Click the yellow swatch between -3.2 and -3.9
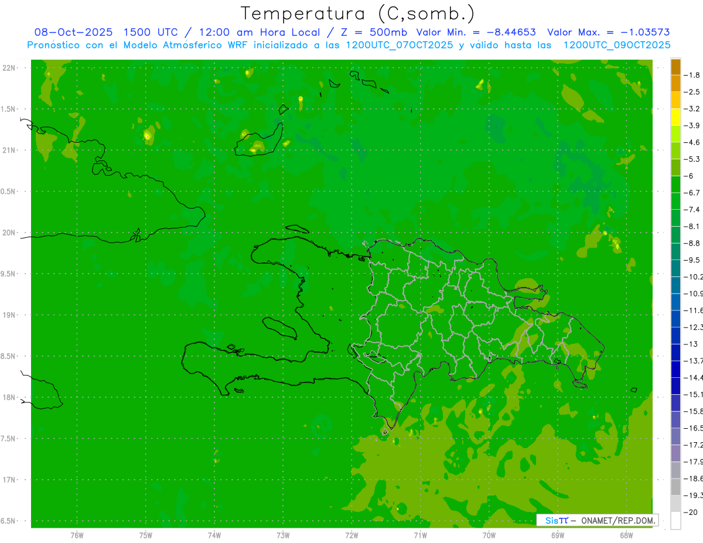This screenshot has height=543, width=703. tap(675, 117)
